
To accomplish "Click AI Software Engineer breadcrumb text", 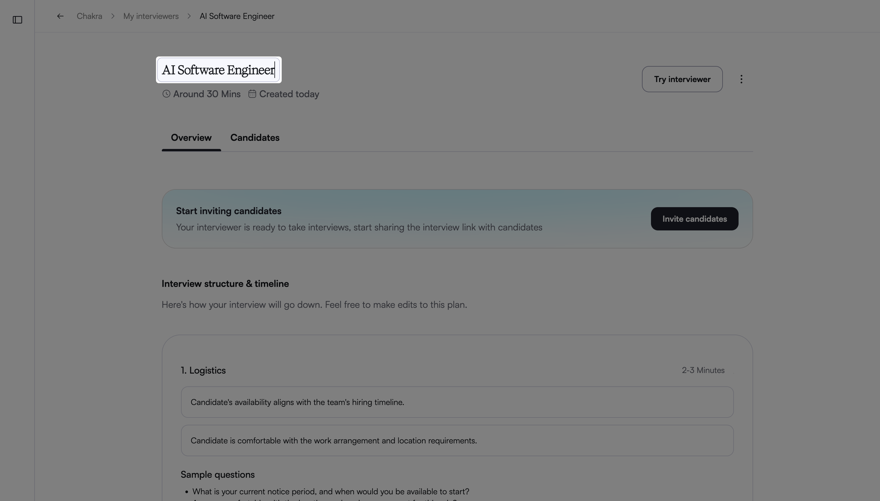I will tap(237, 16).
